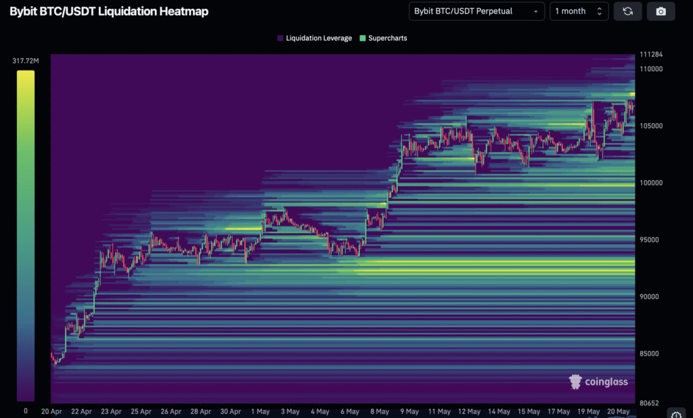Click the 22 Apr date axis label

[81, 411]
